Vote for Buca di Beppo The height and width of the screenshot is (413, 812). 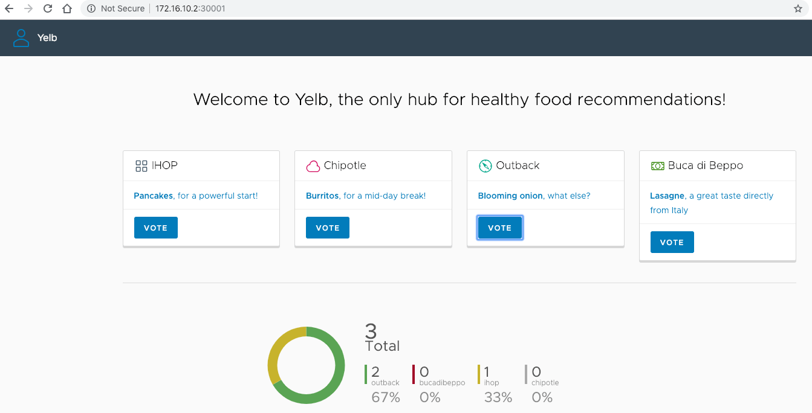pos(672,242)
